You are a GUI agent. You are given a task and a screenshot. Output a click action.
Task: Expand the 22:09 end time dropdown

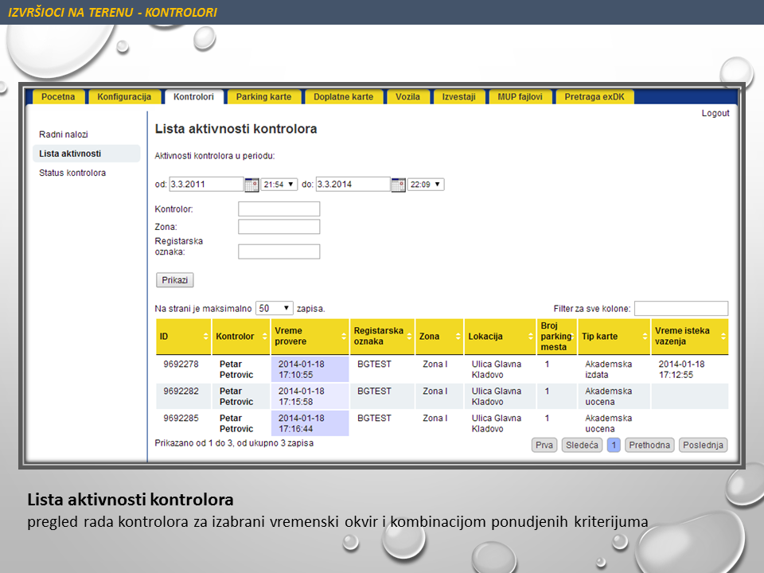point(426,185)
